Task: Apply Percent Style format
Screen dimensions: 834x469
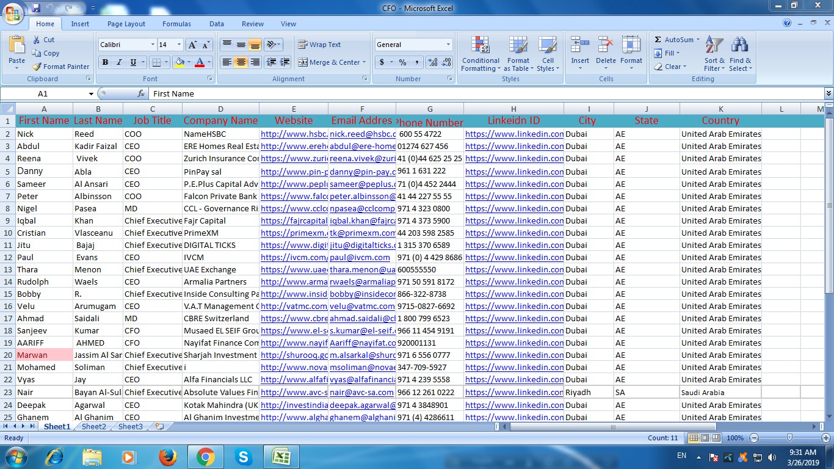Action: click(x=402, y=62)
